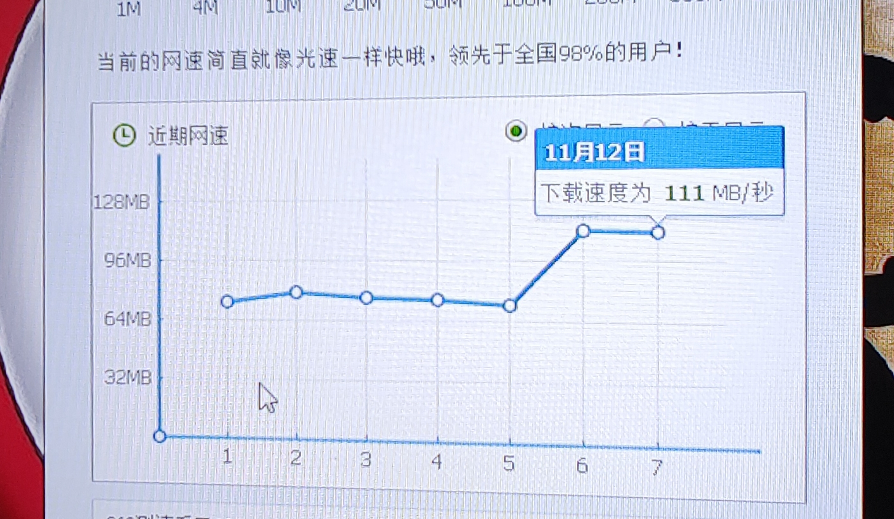The height and width of the screenshot is (519, 894).
Task: Click the 32MB axis label
Action: point(128,377)
